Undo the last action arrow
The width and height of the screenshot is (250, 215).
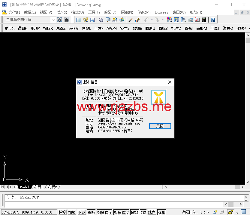146,20
